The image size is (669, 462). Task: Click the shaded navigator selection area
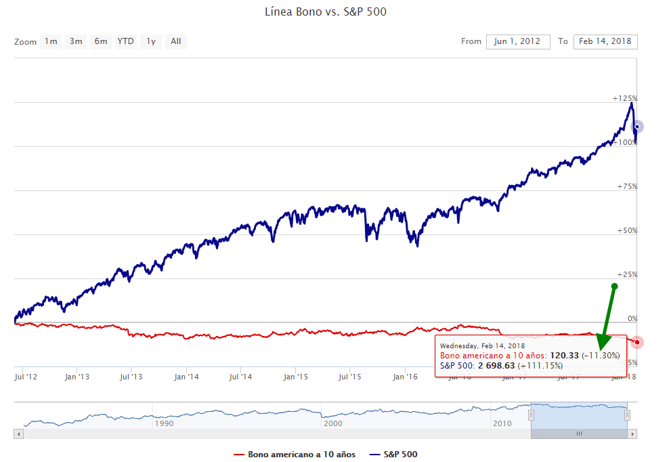(579, 415)
